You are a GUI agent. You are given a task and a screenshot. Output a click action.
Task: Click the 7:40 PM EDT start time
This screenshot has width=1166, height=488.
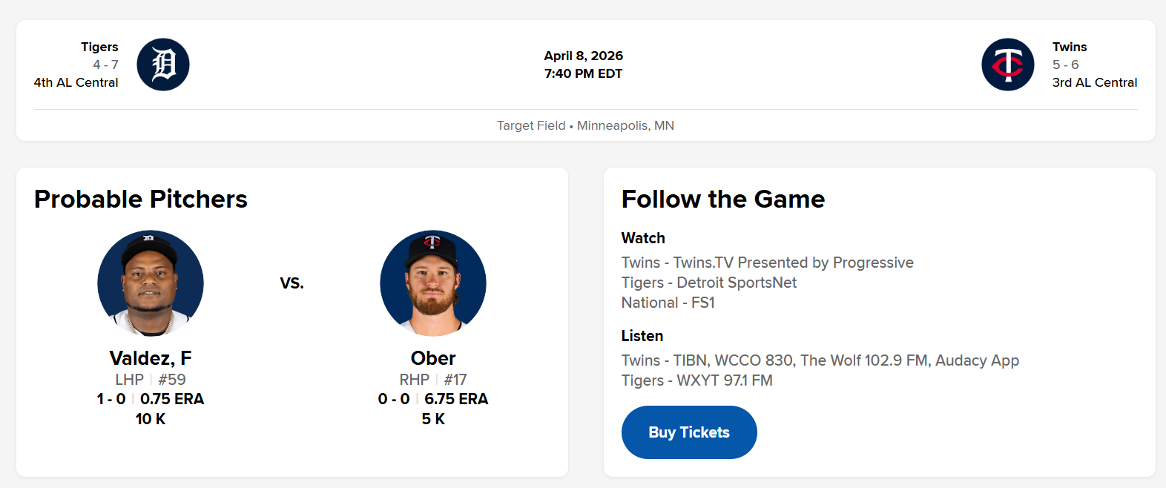click(x=583, y=73)
